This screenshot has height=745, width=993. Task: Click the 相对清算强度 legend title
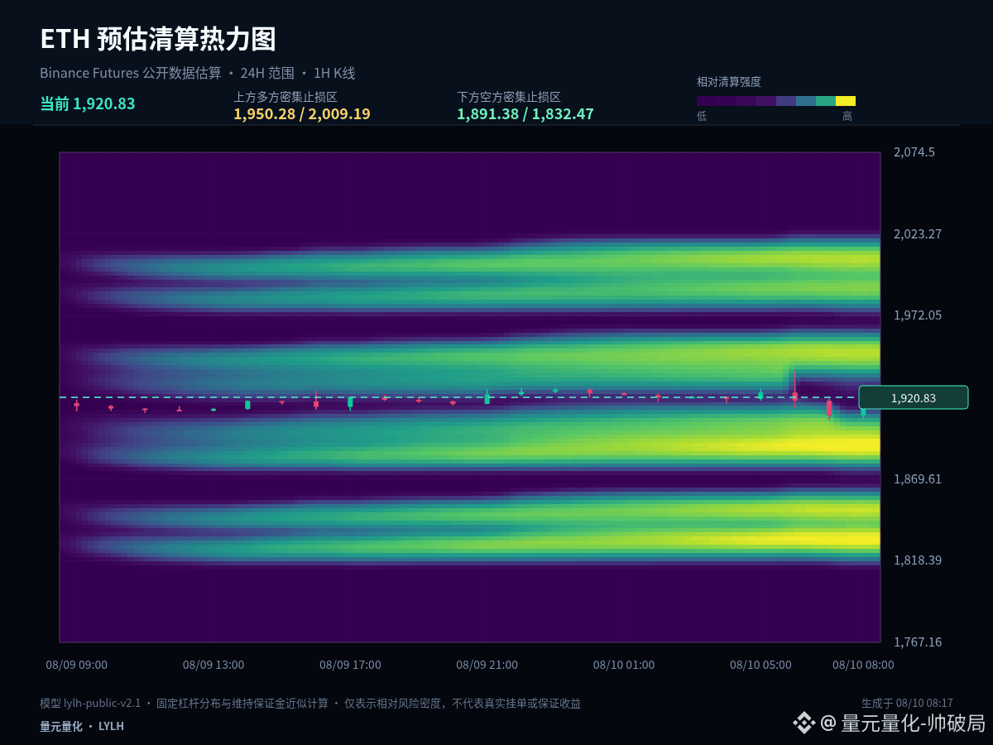click(x=729, y=82)
